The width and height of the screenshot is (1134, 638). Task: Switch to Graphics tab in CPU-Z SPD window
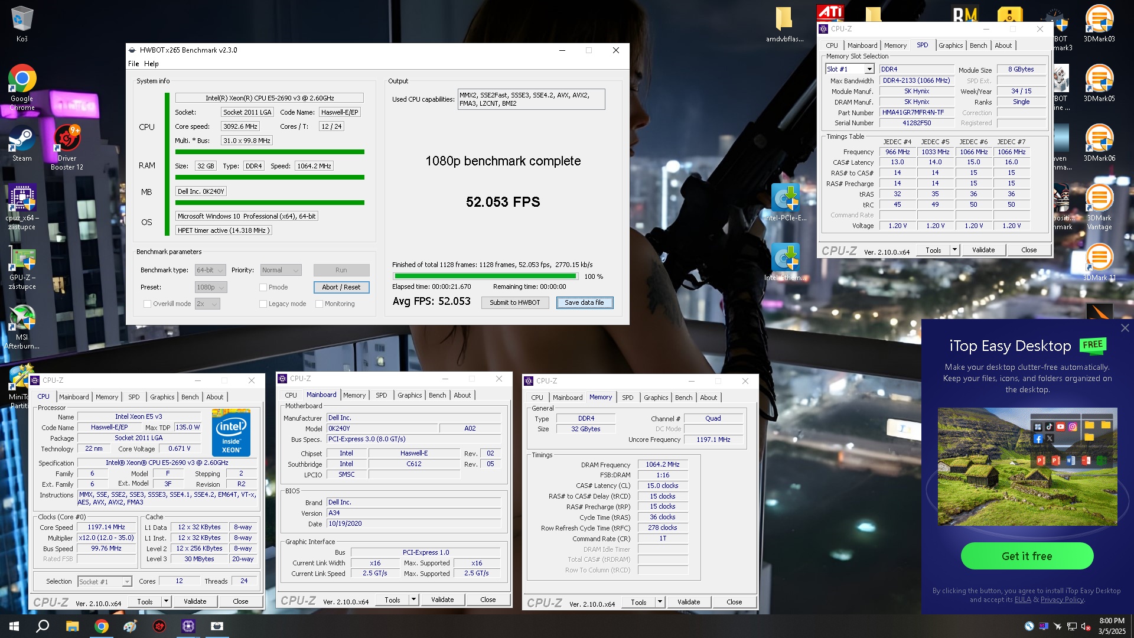[950, 45]
